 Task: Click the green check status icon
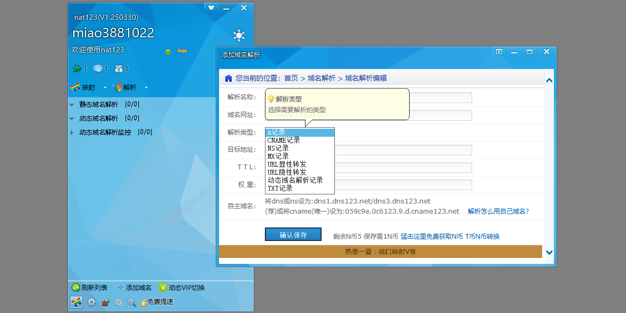[x=168, y=51]
